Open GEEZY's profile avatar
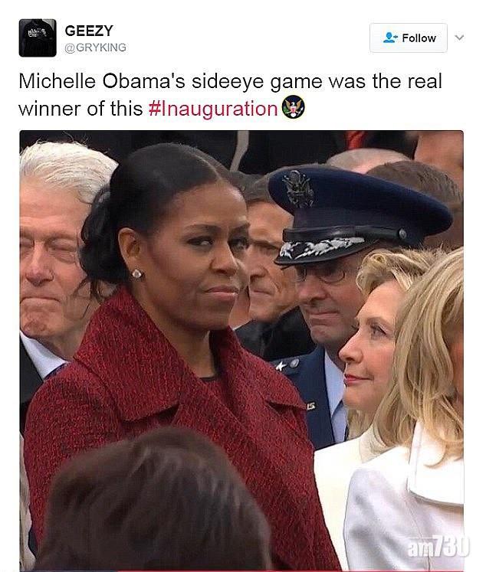This screenshot has height=572, width=486. tap(38, 38)
